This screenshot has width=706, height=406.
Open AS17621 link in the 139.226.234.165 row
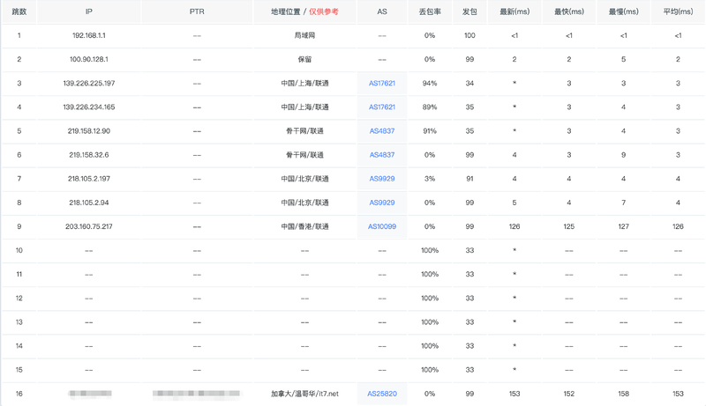click(x=382, y=107)
